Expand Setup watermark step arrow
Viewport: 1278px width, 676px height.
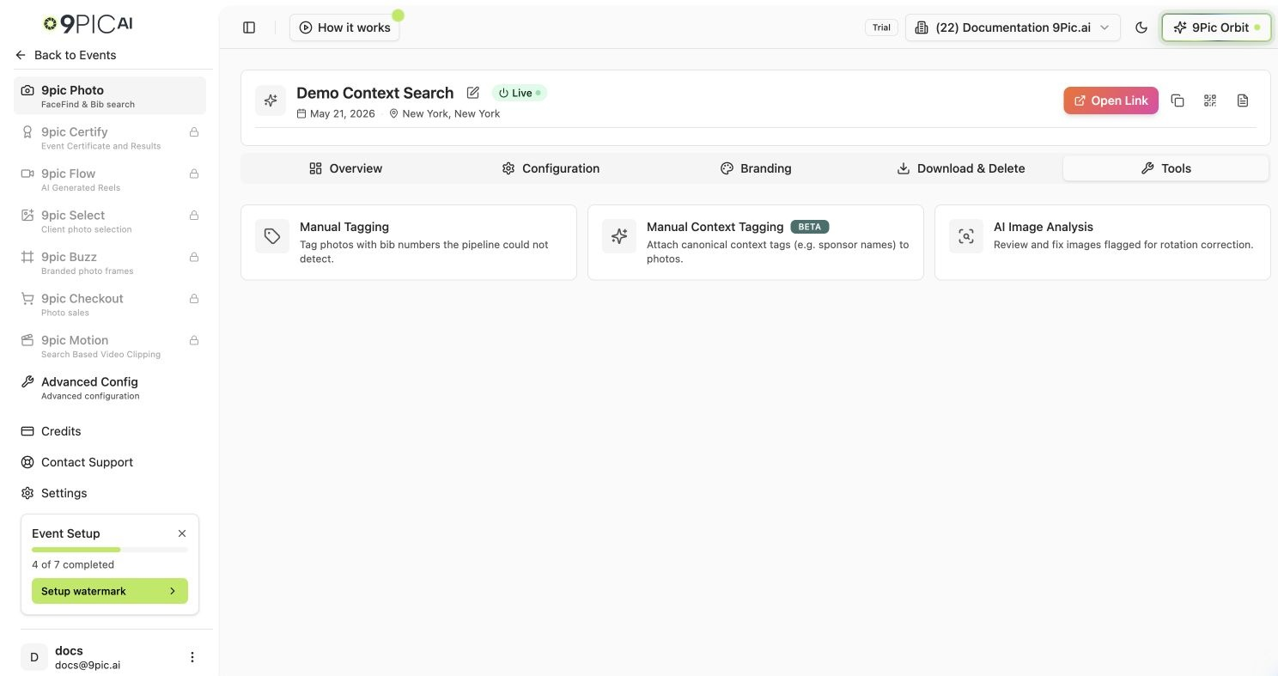tap(173, 591)
